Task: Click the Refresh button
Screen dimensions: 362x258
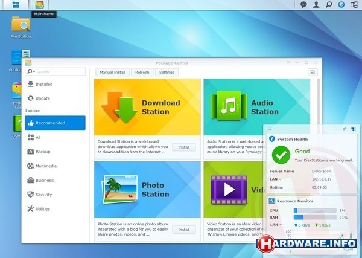Action: [142, 72]
